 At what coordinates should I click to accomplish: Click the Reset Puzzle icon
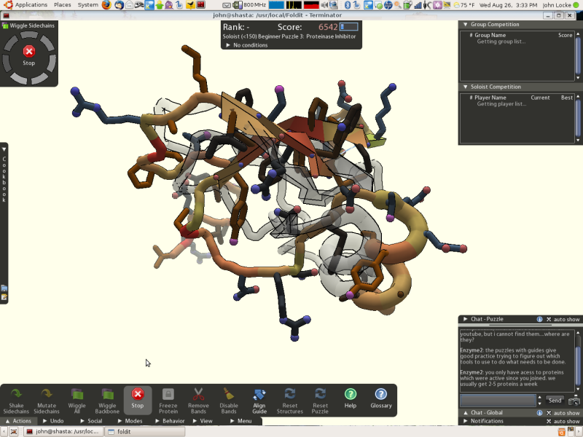320,394
